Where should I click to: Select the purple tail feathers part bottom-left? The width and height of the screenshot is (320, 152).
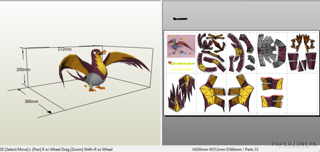(x=181, y=93)
